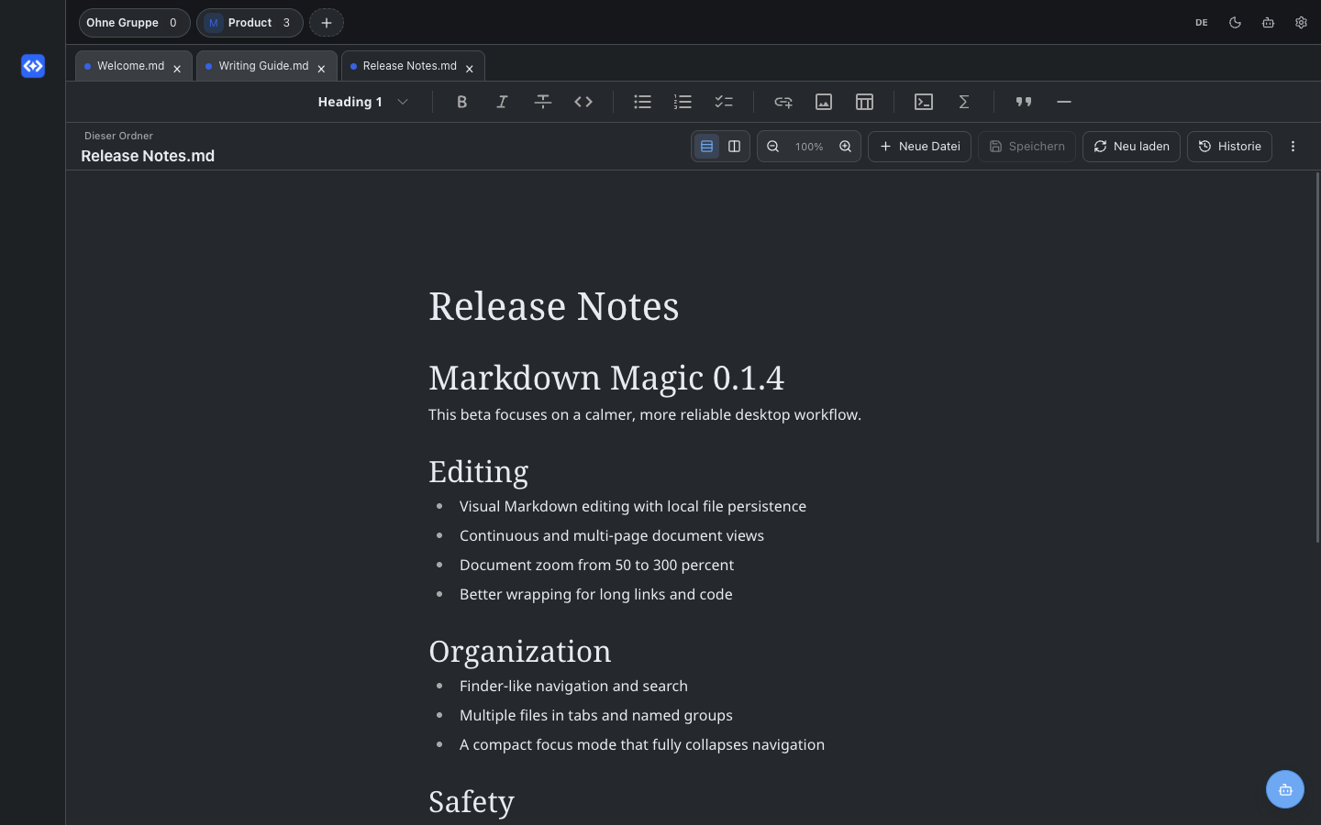
Task: Toggle dark mode moon icon
Action: tap(1235, 23)
